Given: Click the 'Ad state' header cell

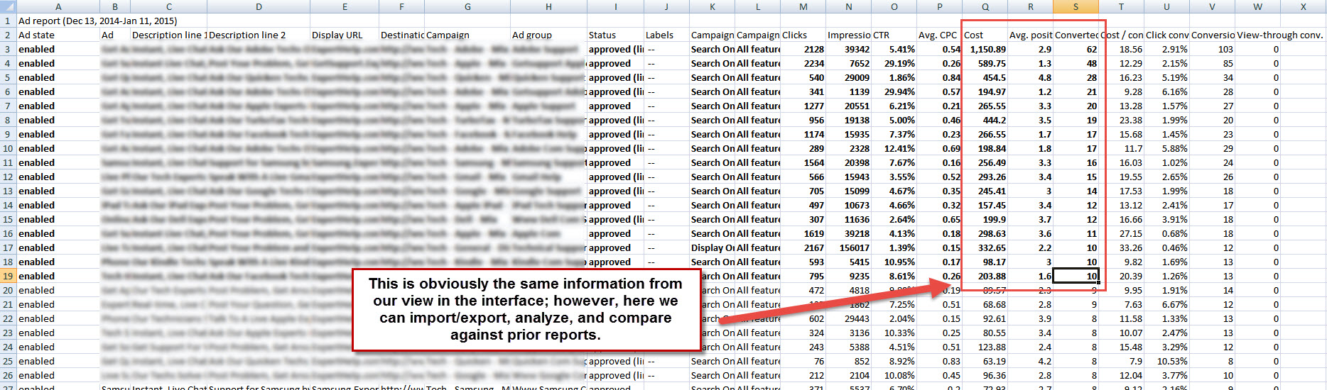Looking at the screenshot, I should [x=58, y=35].
